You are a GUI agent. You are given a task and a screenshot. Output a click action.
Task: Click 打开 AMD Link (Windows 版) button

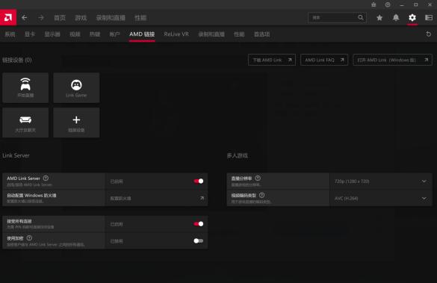(392, 60)
